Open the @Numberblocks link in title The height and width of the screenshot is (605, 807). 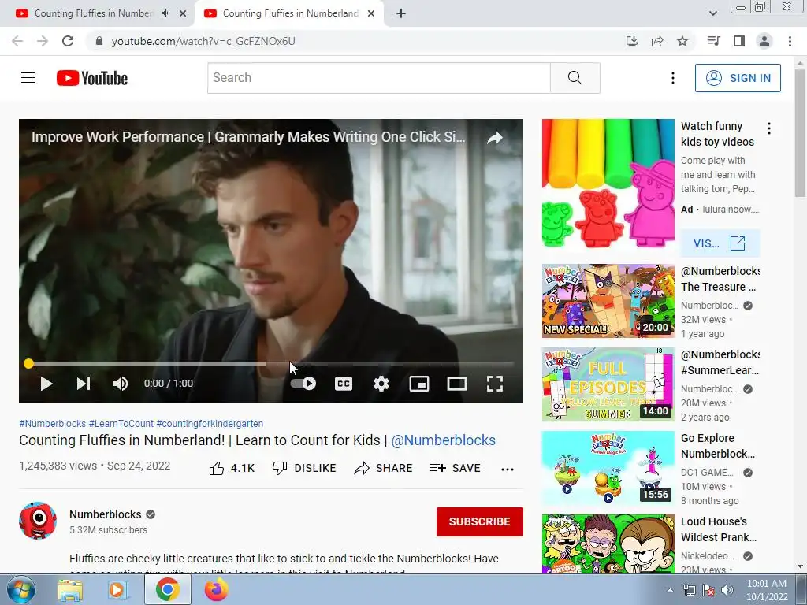pyautogui.click(x=443, y=440)
